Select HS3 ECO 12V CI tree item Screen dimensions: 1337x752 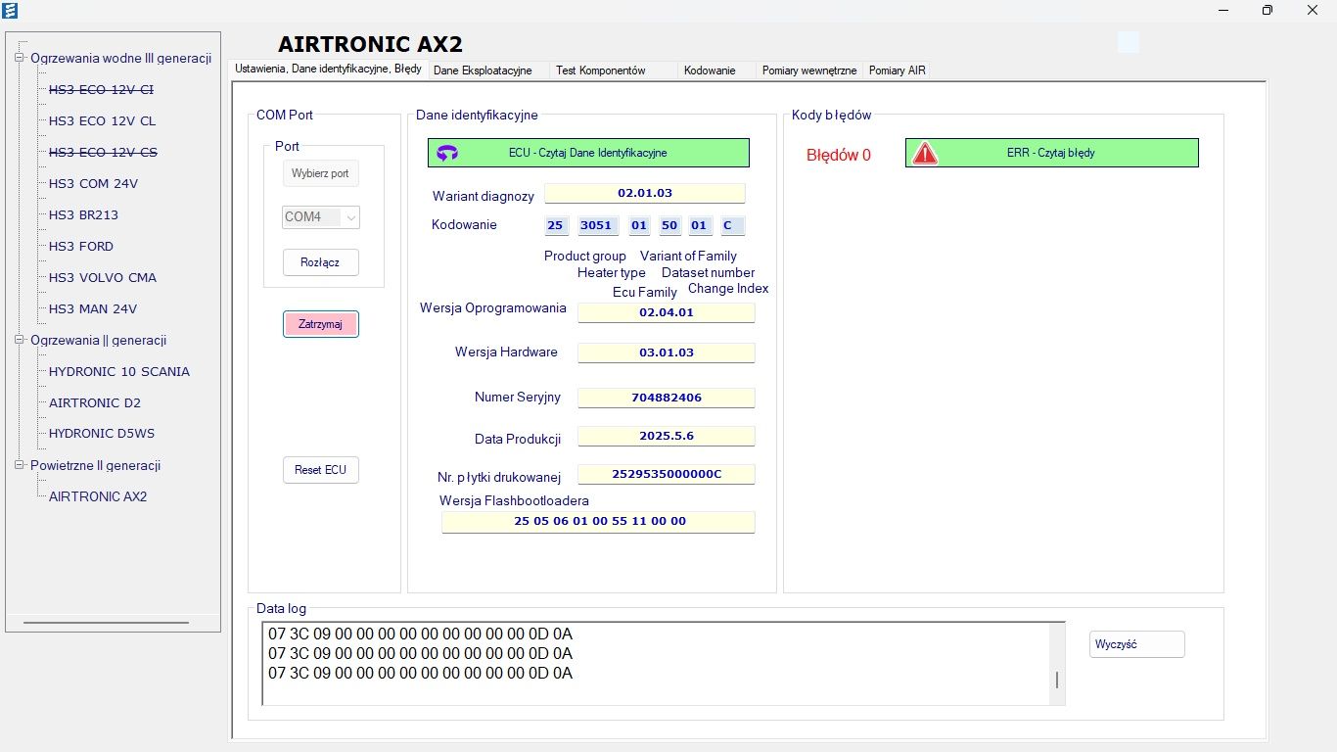coord(101,89)
